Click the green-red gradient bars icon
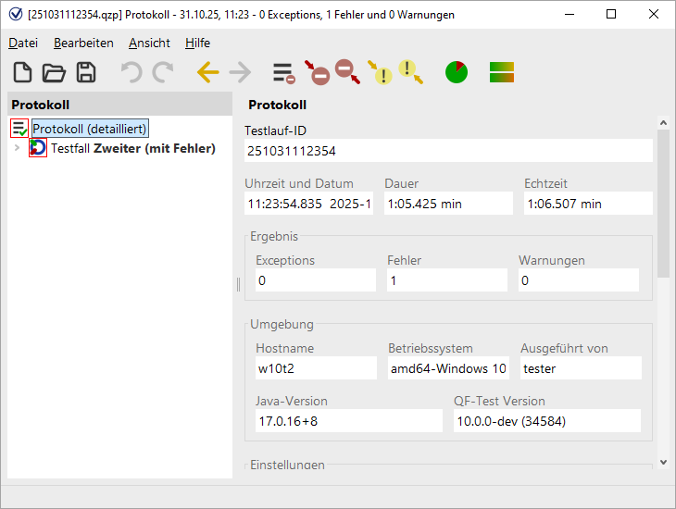Image resolution: width=676 pixels, height=509 pixels. pyautogui.click(x=502, y=72)
